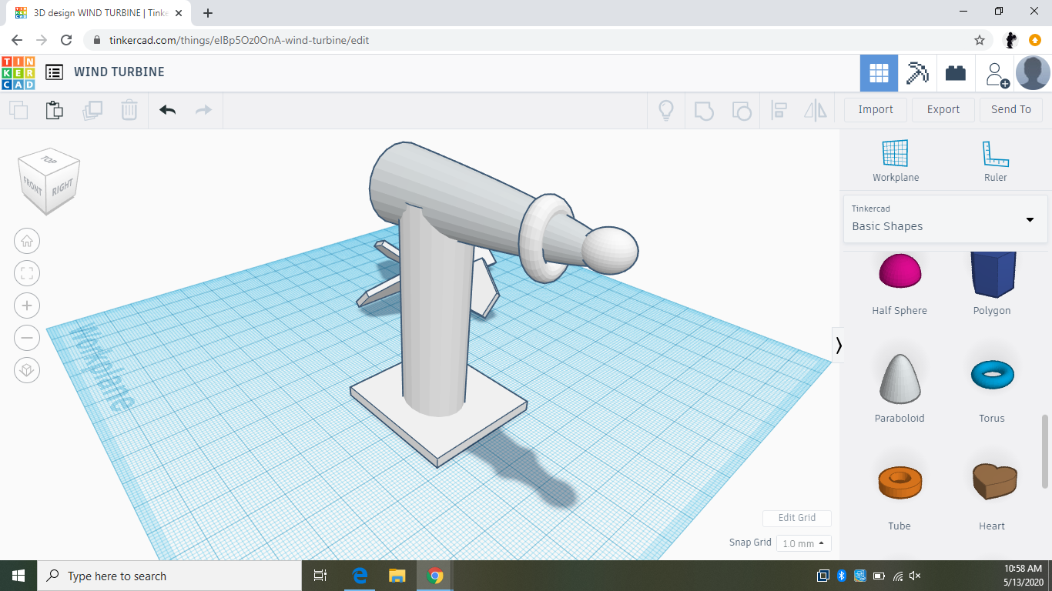Click the shapes panel vertical scrollbar
This screenshot has height=591, width=1052.
tap(1045, 450)
